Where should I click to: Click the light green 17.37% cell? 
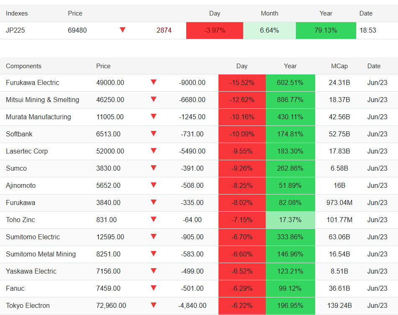290,220
